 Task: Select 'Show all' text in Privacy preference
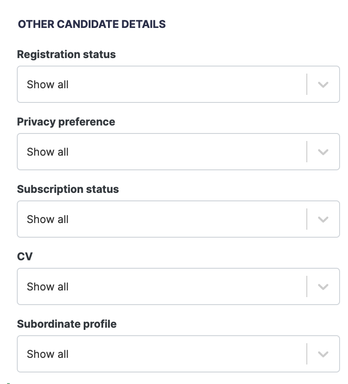pyautogui.click(x=48, y=152)
